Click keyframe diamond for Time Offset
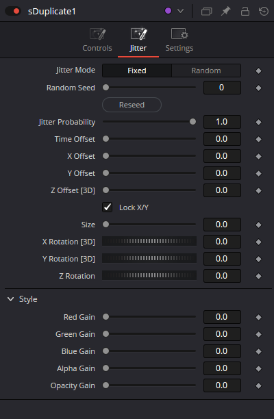This screenshot has height=419, width=274. (258, 139)
